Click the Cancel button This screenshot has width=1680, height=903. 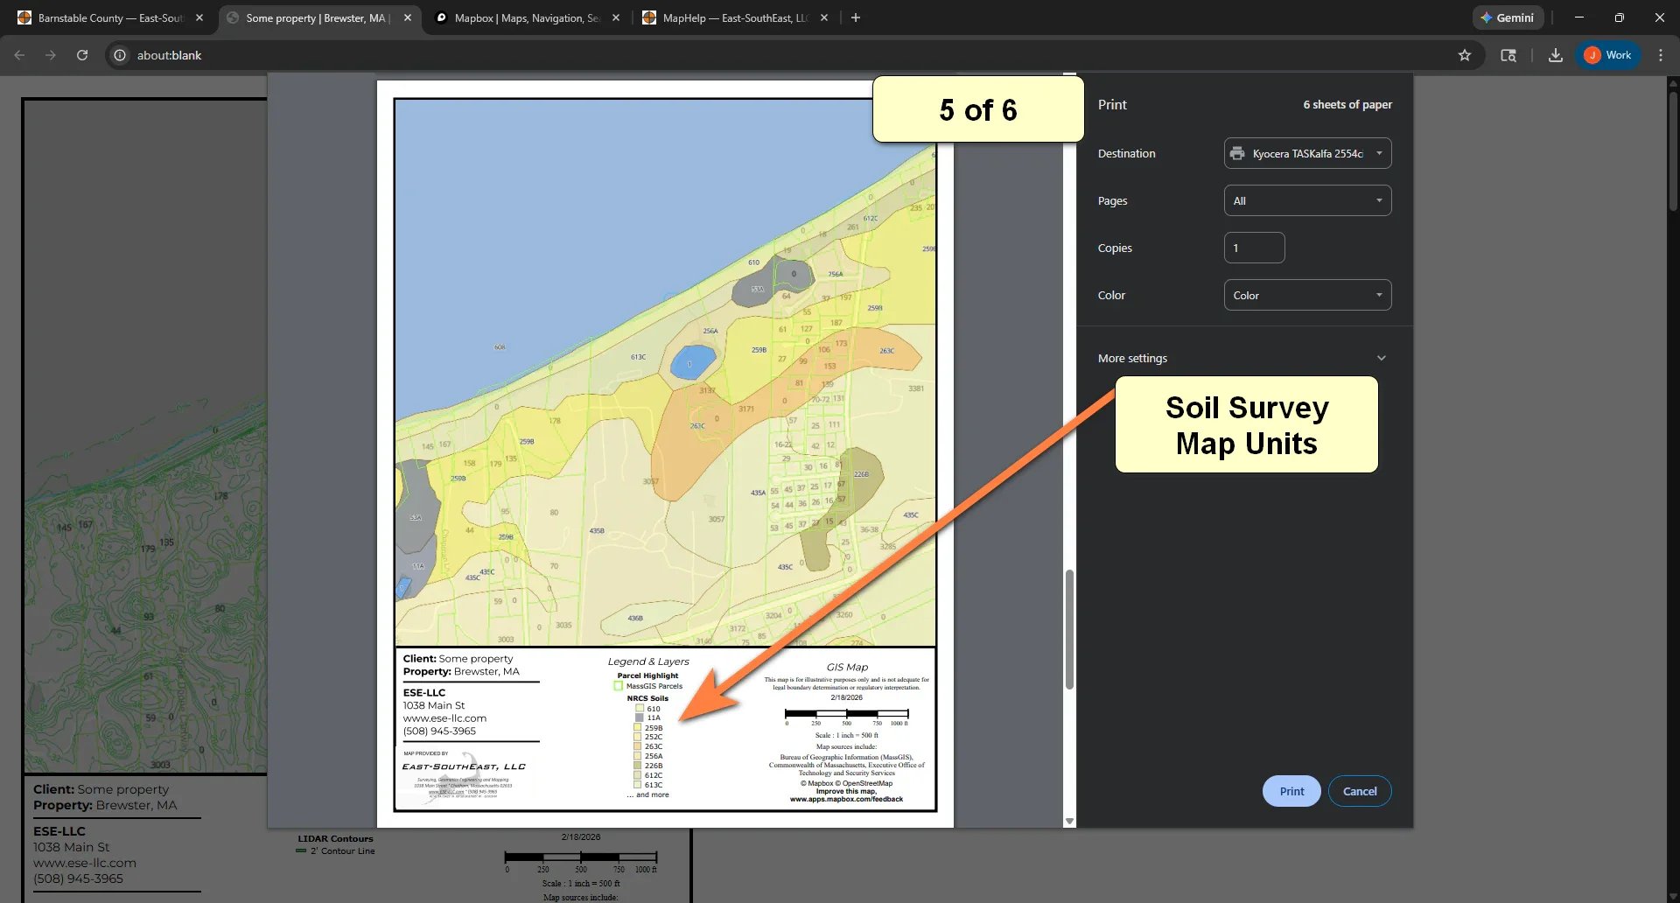pos(1359,790)
